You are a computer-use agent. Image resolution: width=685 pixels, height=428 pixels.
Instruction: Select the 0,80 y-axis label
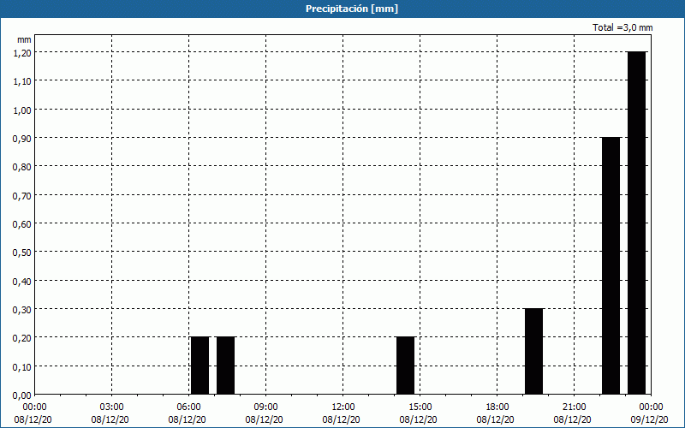22,167
